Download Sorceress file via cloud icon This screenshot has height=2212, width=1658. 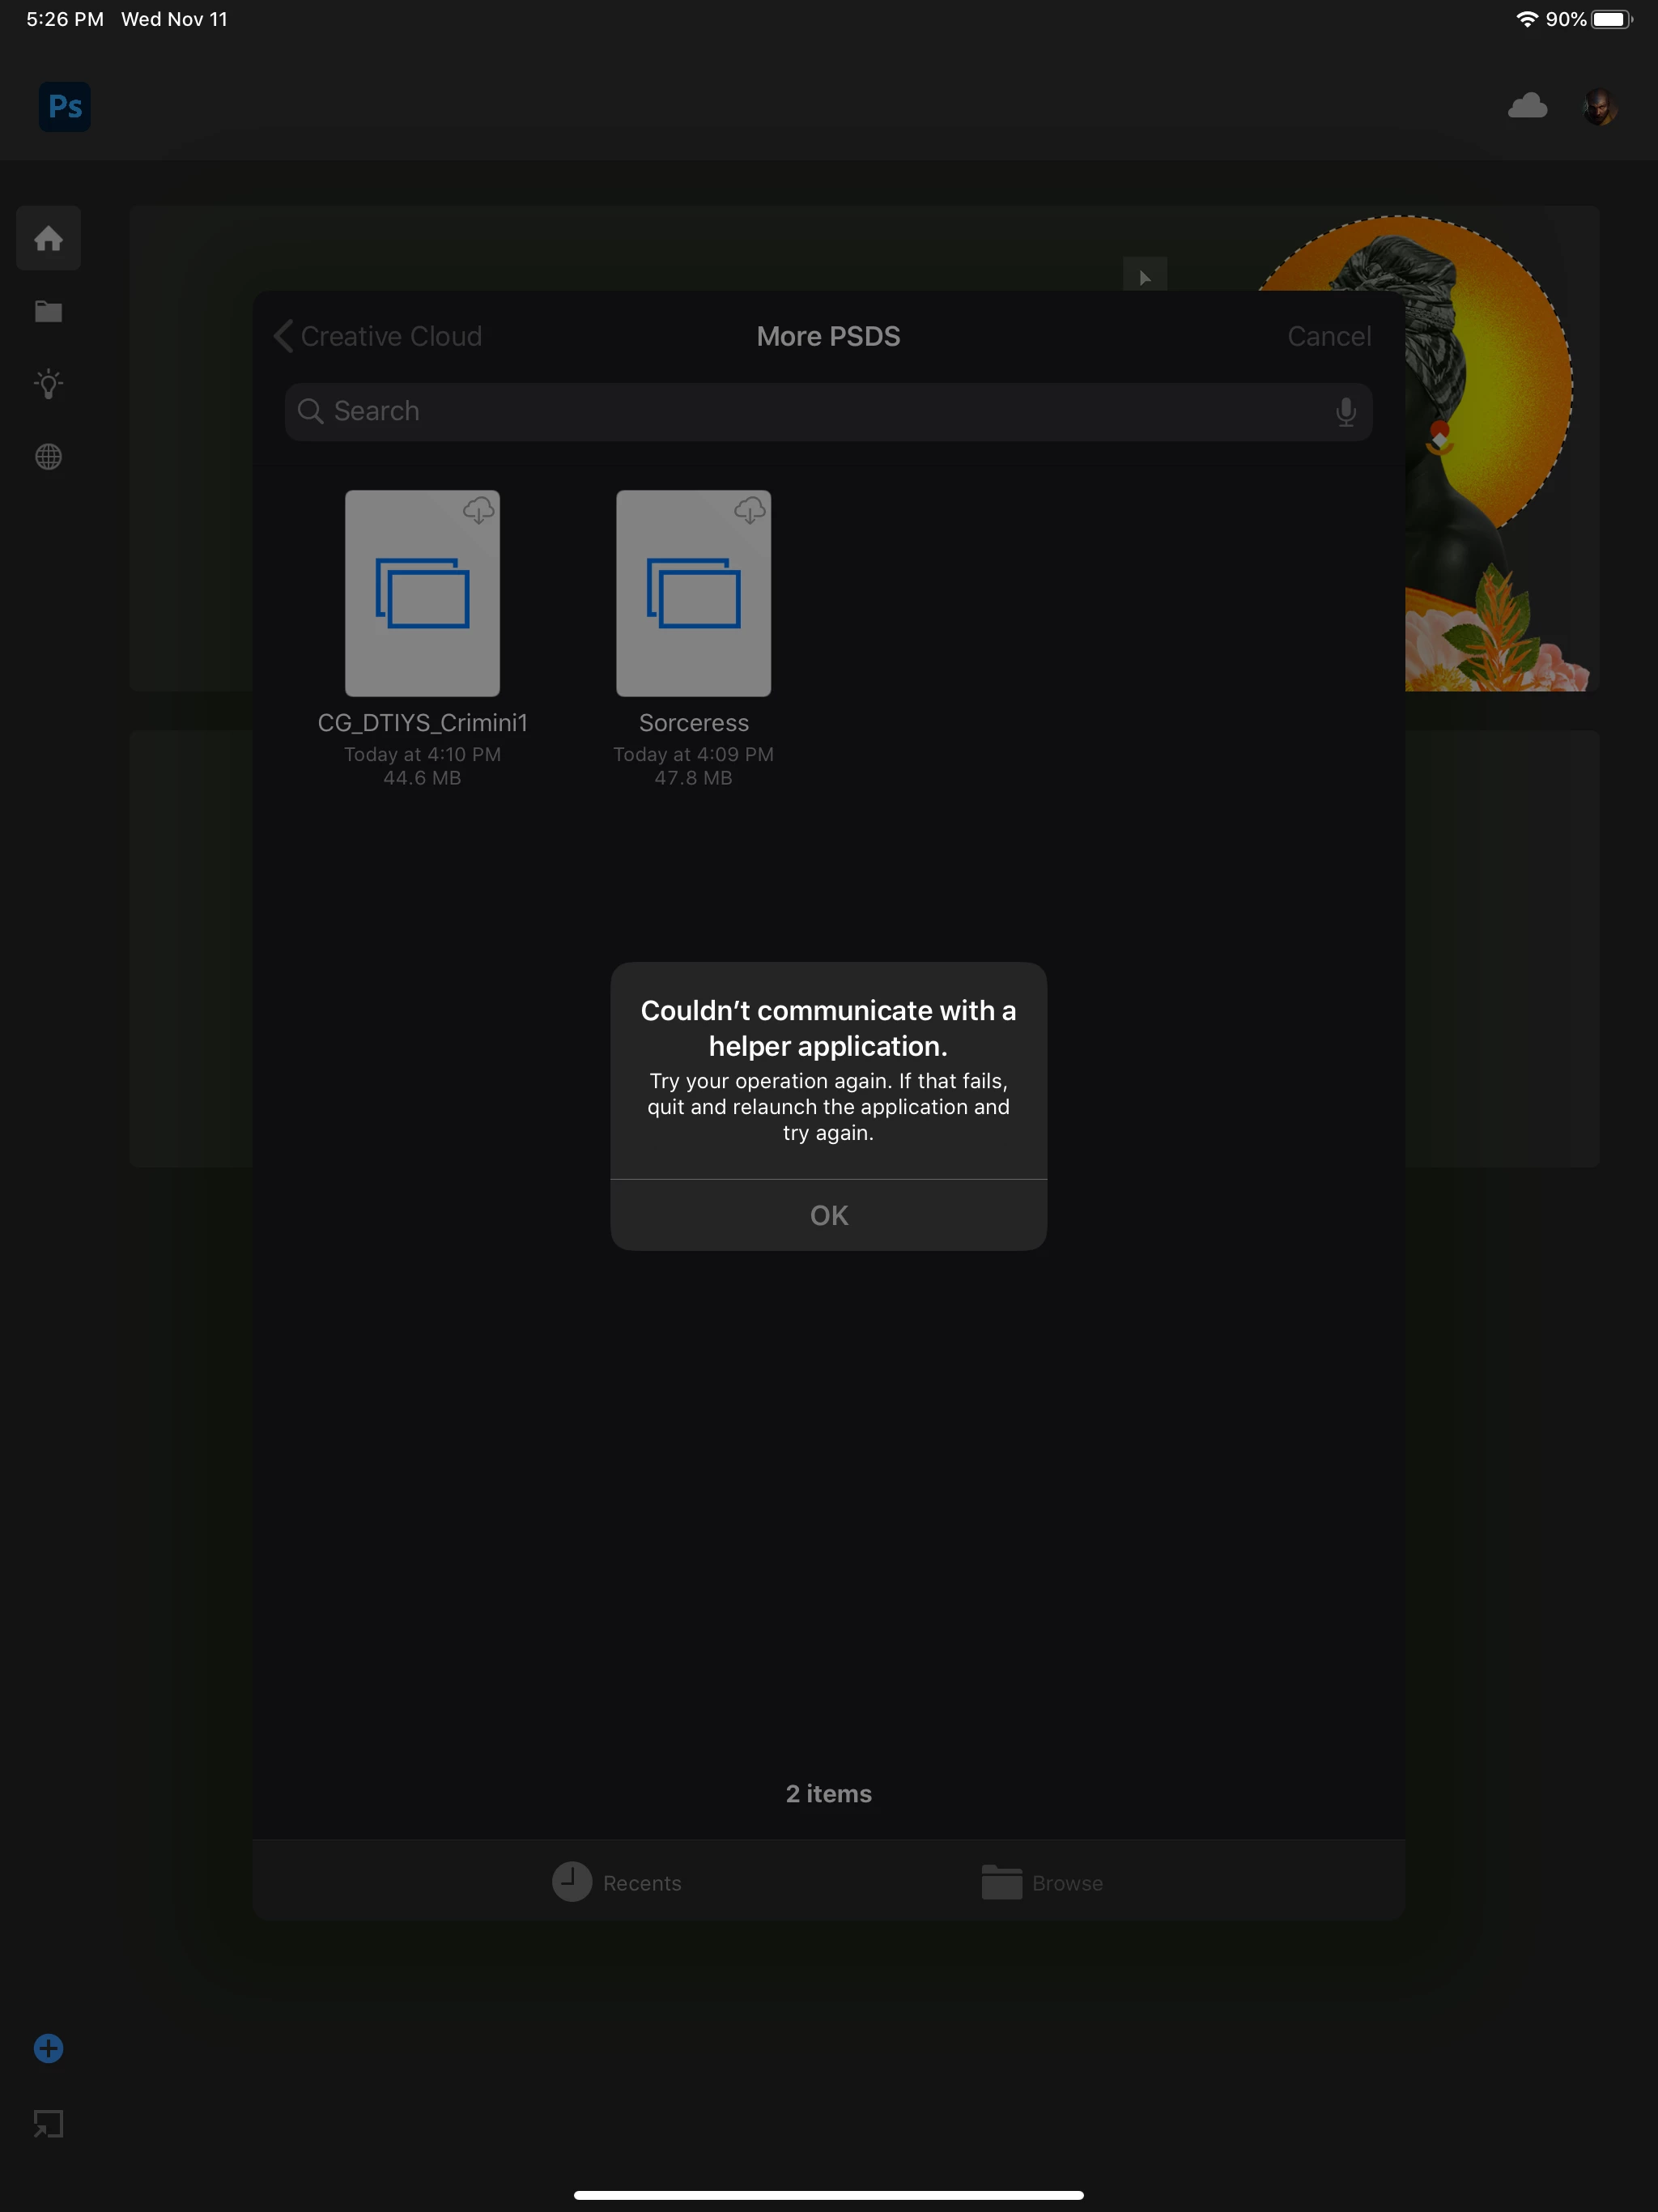coord(750,511)
